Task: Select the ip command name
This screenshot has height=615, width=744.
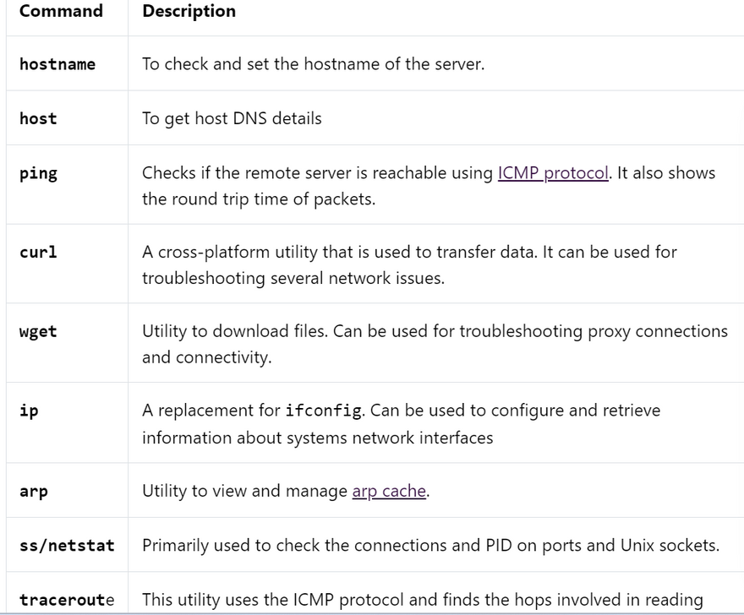Action: click(x=29, y=411)
